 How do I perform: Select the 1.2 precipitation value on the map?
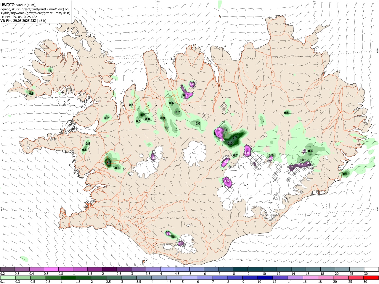[x=143, y=115]
